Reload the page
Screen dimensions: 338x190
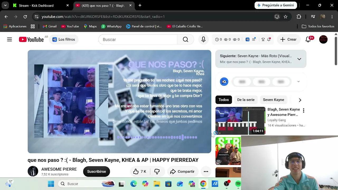[25, 17]
